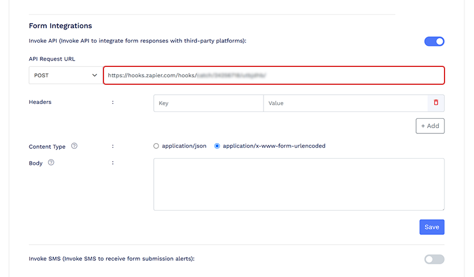Delete the header row with trash icon

click(x=436, y=103)
